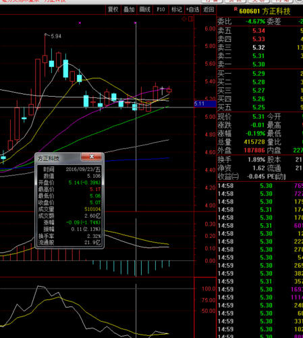
Task: Select the 买三 5.27 bid row
Action: [260, 91]
